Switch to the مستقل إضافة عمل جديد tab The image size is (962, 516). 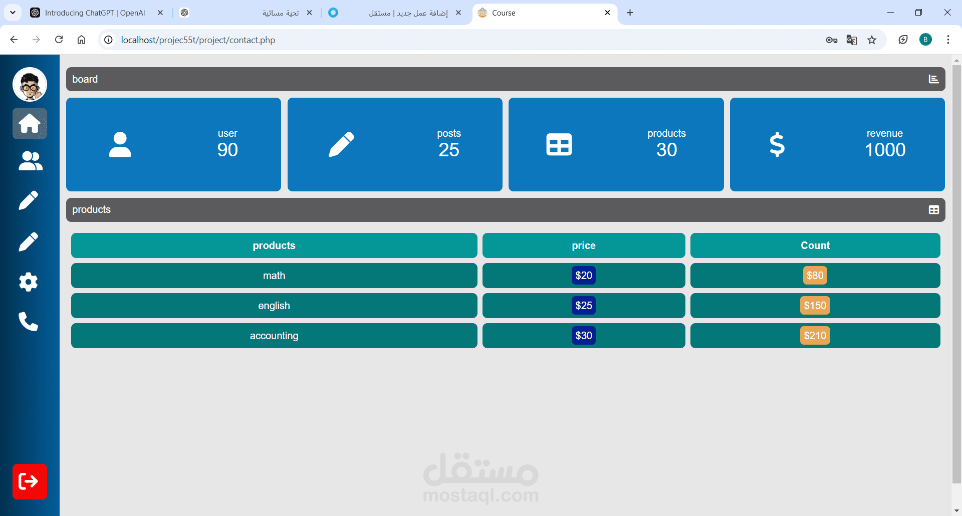pyautogui.click(x=396, y=13)
